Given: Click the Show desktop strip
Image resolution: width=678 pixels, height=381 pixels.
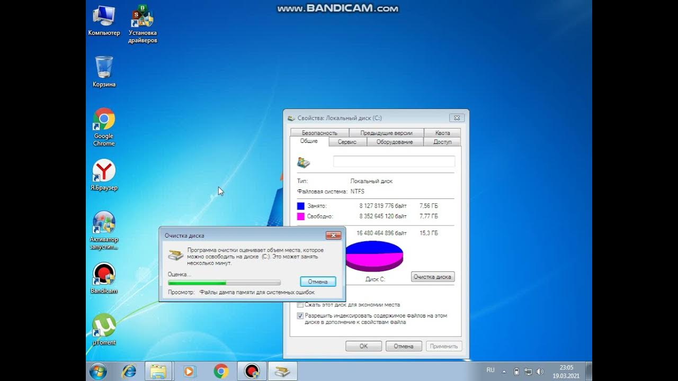Looking at the screenshot, I should pyautogui.click(x=588, y=371).
